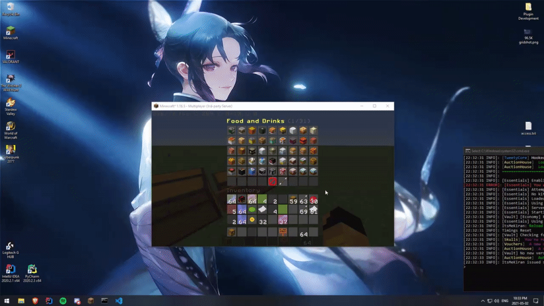Open IntelliJ IDEA from the taskbar
This screenshot has height=306, width=544.
[49, 301]
